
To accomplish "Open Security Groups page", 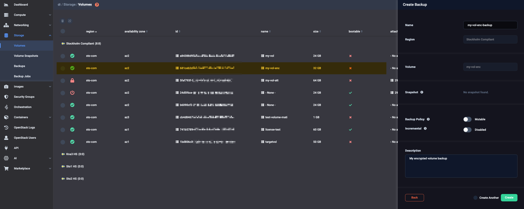I will point(24,97).
